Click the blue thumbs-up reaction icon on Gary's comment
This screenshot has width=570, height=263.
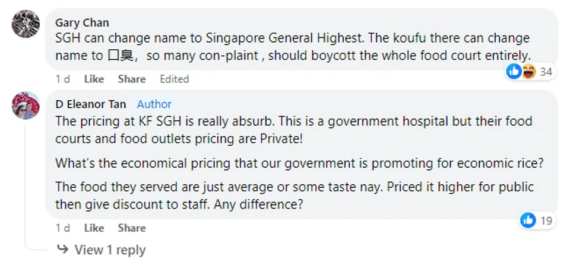513,72
